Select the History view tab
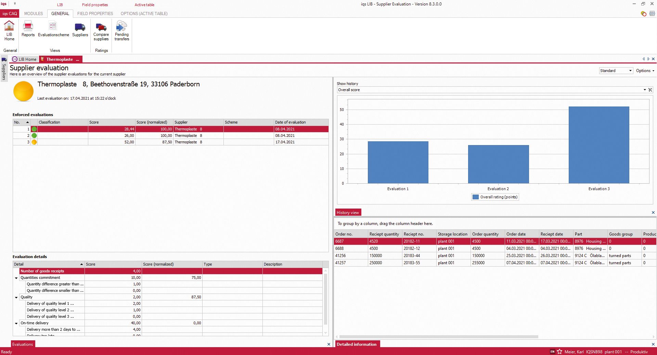The width and height of the screenshot is (657, 355). point(348,212)
